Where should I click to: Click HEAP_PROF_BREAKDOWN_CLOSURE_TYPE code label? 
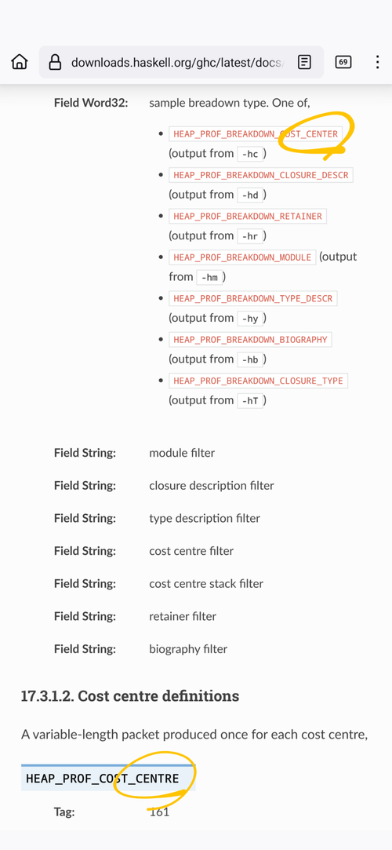tap(258, 381)
